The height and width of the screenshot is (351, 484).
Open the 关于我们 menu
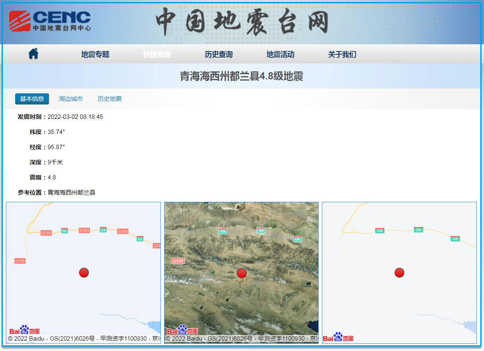pyautogui.click(x=342, y=55)
